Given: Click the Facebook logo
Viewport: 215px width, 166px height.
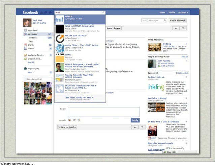Looking at the screenshot, I should (30, 13).
